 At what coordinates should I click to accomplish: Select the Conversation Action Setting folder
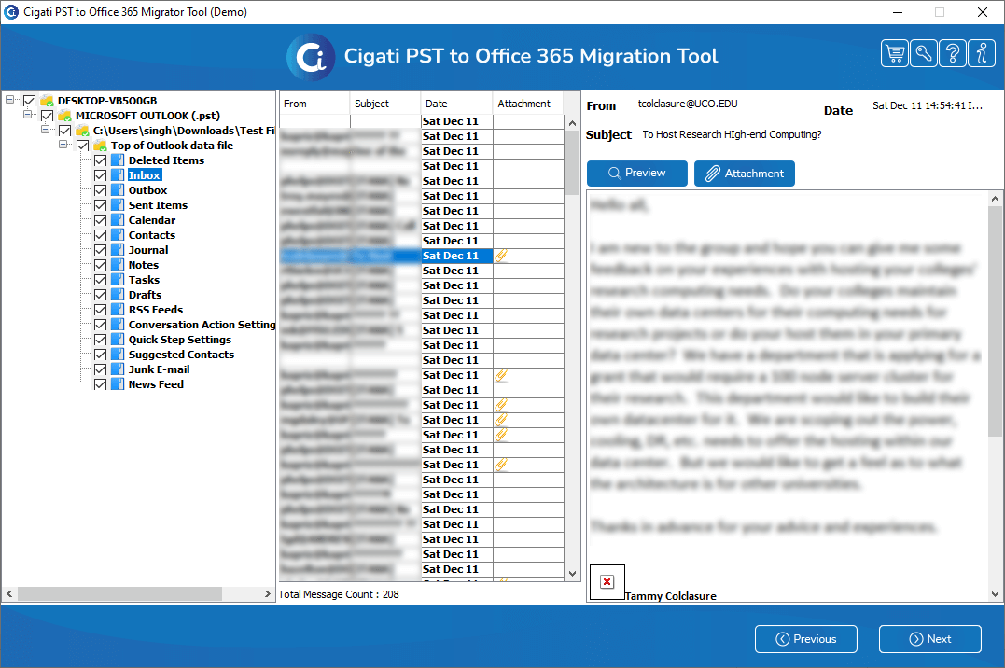tap(202, 325)
